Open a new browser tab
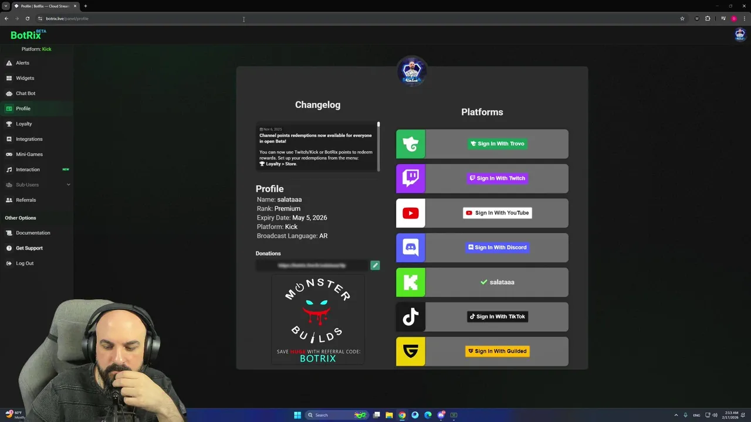The height and width of the screenshot is (422, 751). (86, 6)
